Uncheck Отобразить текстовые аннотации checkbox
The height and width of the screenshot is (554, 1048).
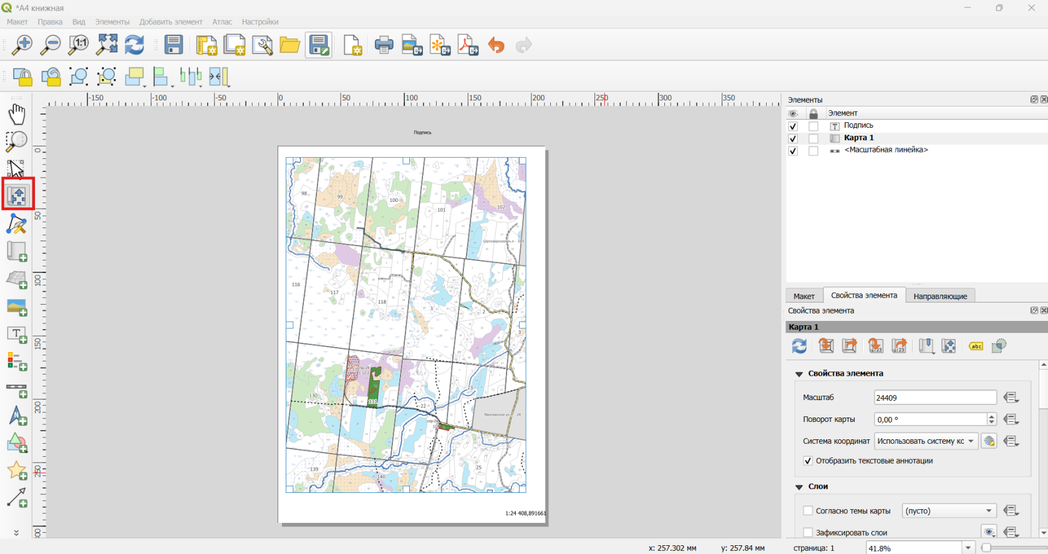click(808, 461)
